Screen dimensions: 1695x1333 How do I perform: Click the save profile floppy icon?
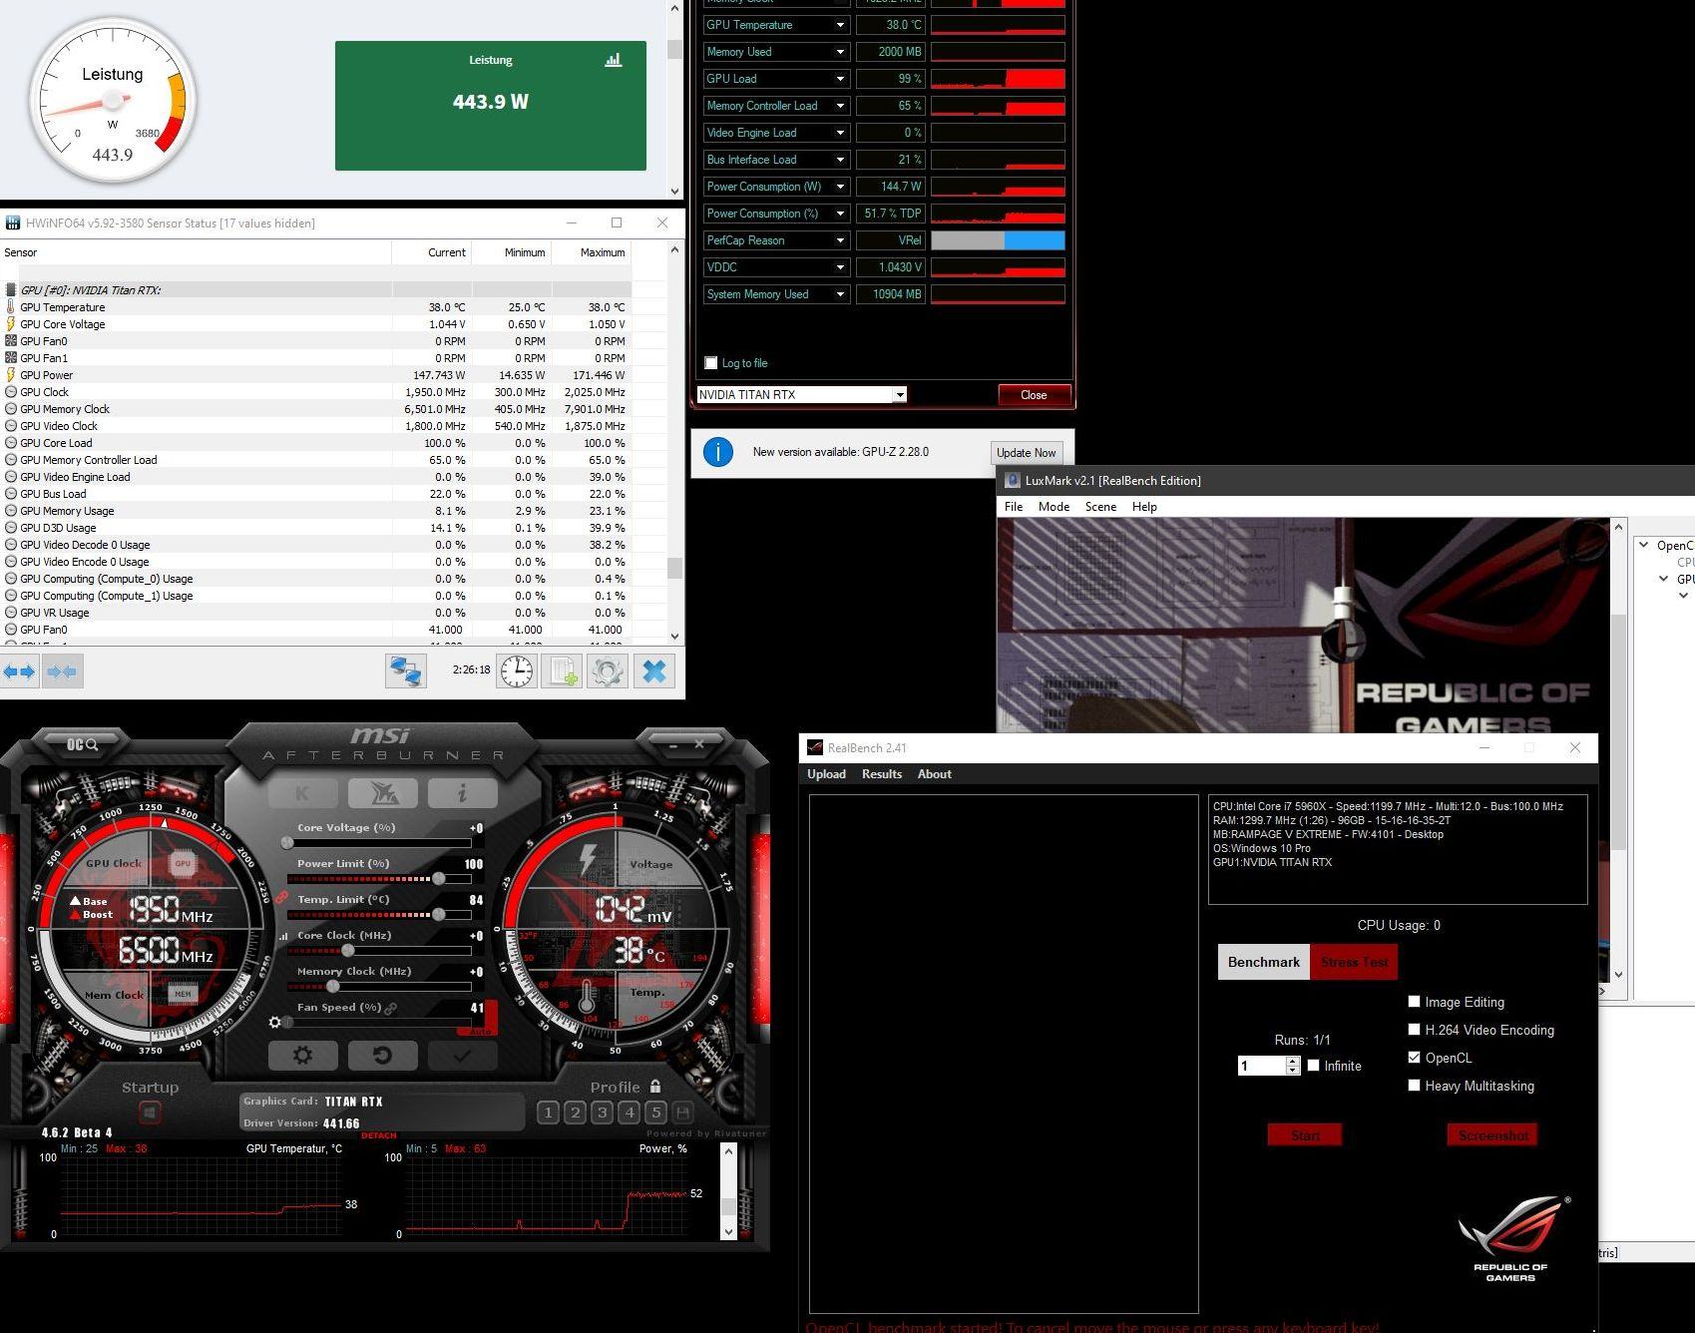coord(683,1111)
